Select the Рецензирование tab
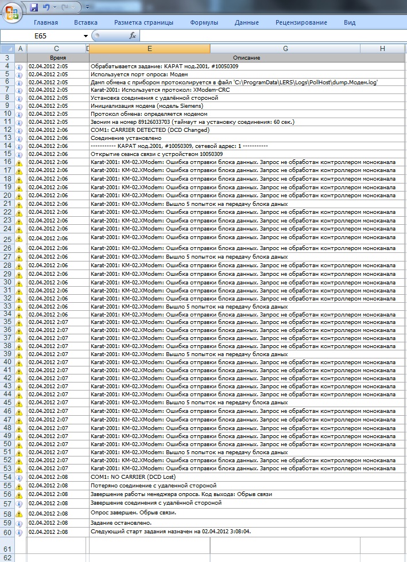Screen dimensions: 407x562 coord(301,22)
